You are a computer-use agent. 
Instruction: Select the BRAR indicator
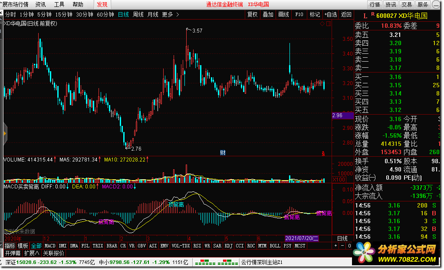tap(112, 246)
